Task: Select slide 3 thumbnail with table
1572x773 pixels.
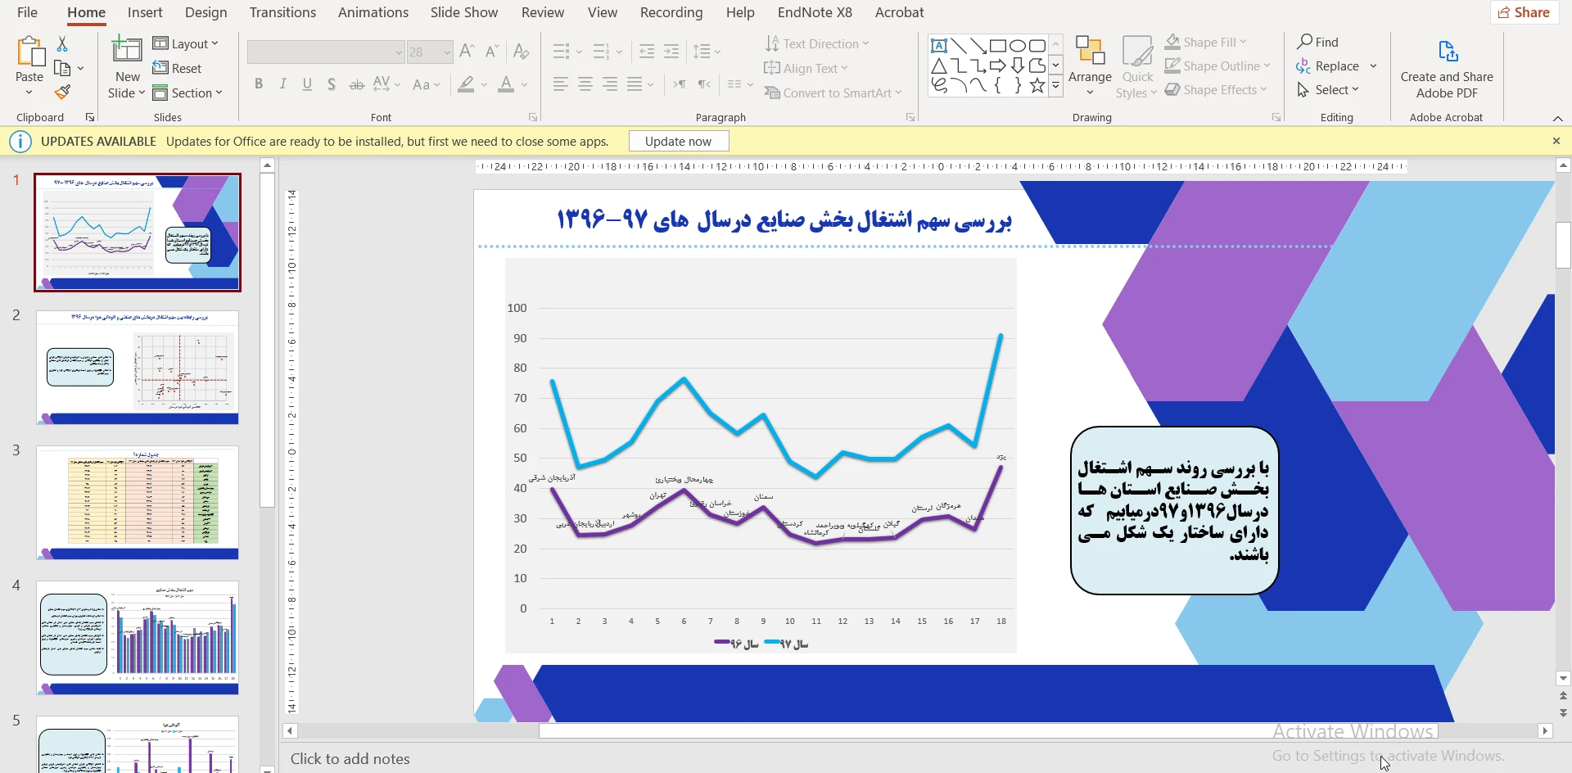Action: tap(137, 503)
